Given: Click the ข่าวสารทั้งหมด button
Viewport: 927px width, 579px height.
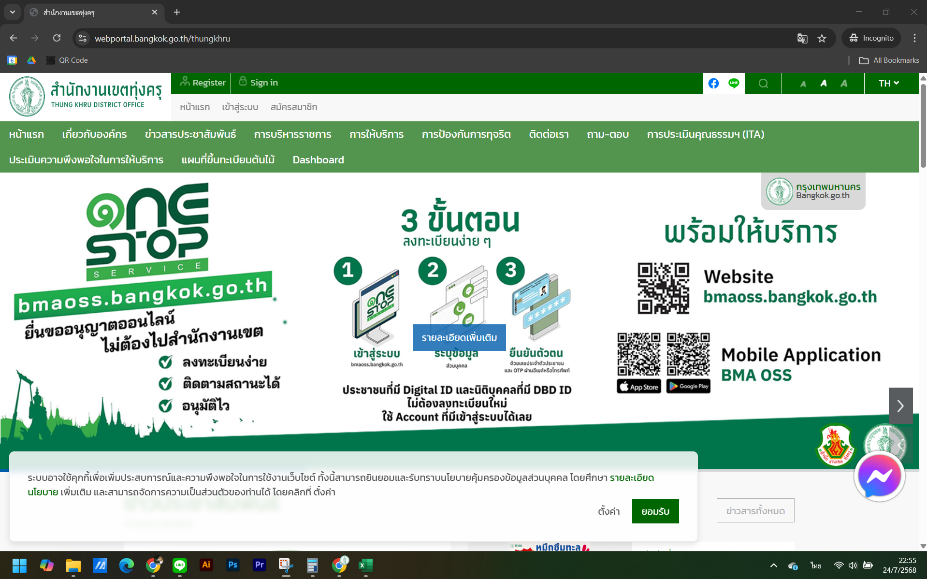Looking at the screenshot, I should point(755,510).
